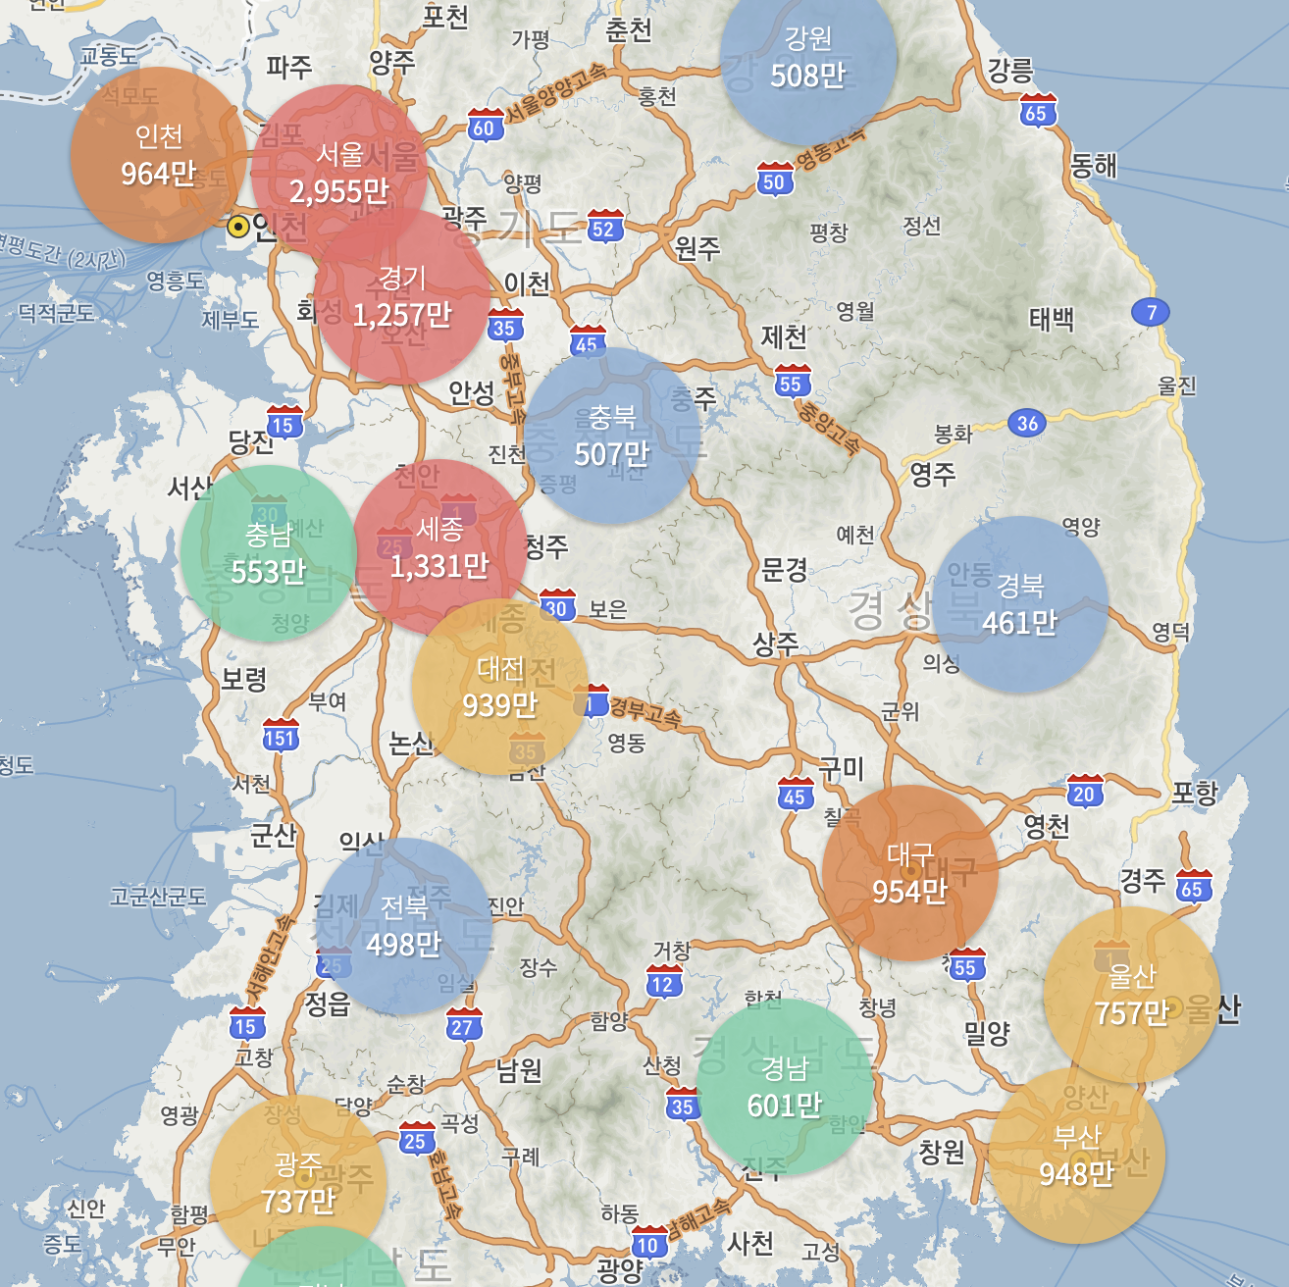Click the highway 35 shield near 산청
This screenshot has height=1287, width=1289.
click(683, 1104)
